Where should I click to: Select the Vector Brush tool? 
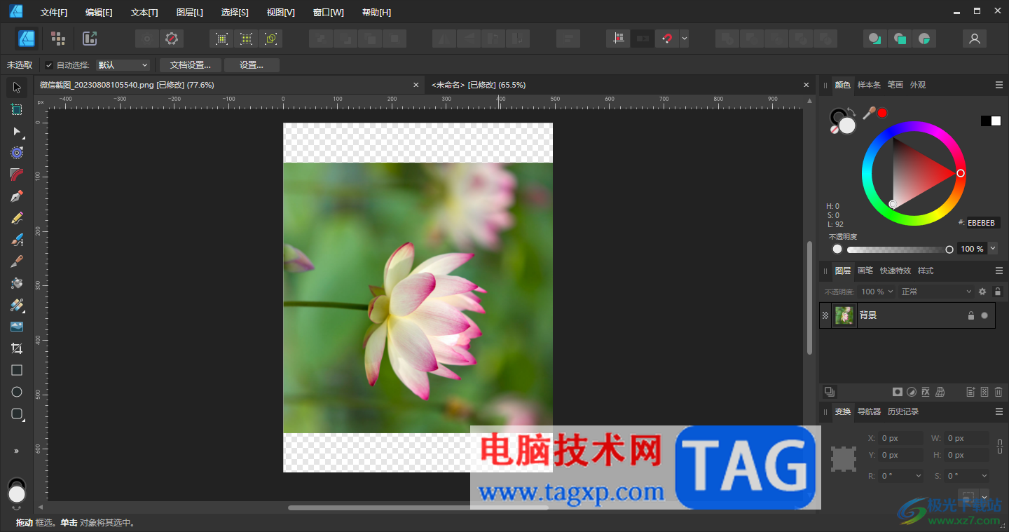pos(17,240)
